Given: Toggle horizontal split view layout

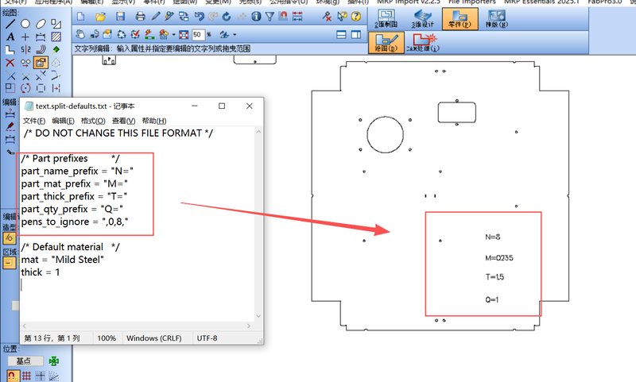Looking at the screenshot, I should coord(342,35).
